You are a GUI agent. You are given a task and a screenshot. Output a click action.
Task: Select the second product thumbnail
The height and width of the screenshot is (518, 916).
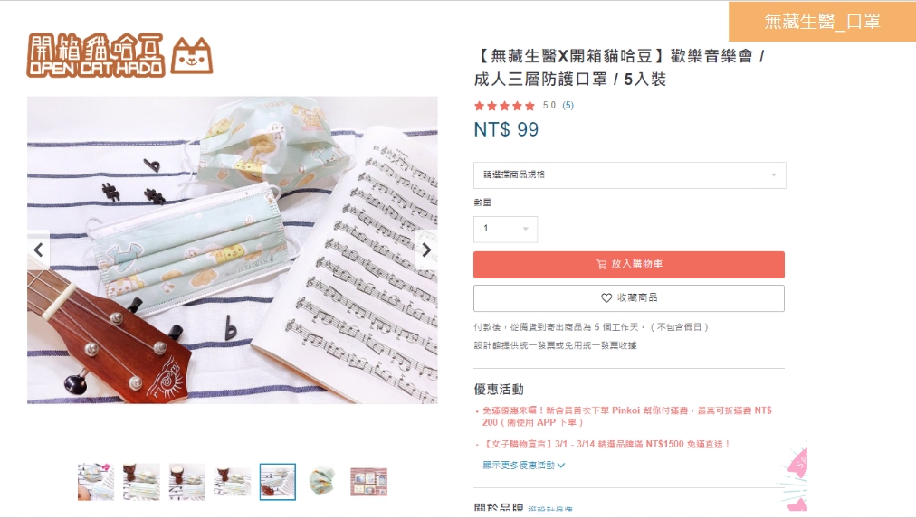(x=141, y=482)
